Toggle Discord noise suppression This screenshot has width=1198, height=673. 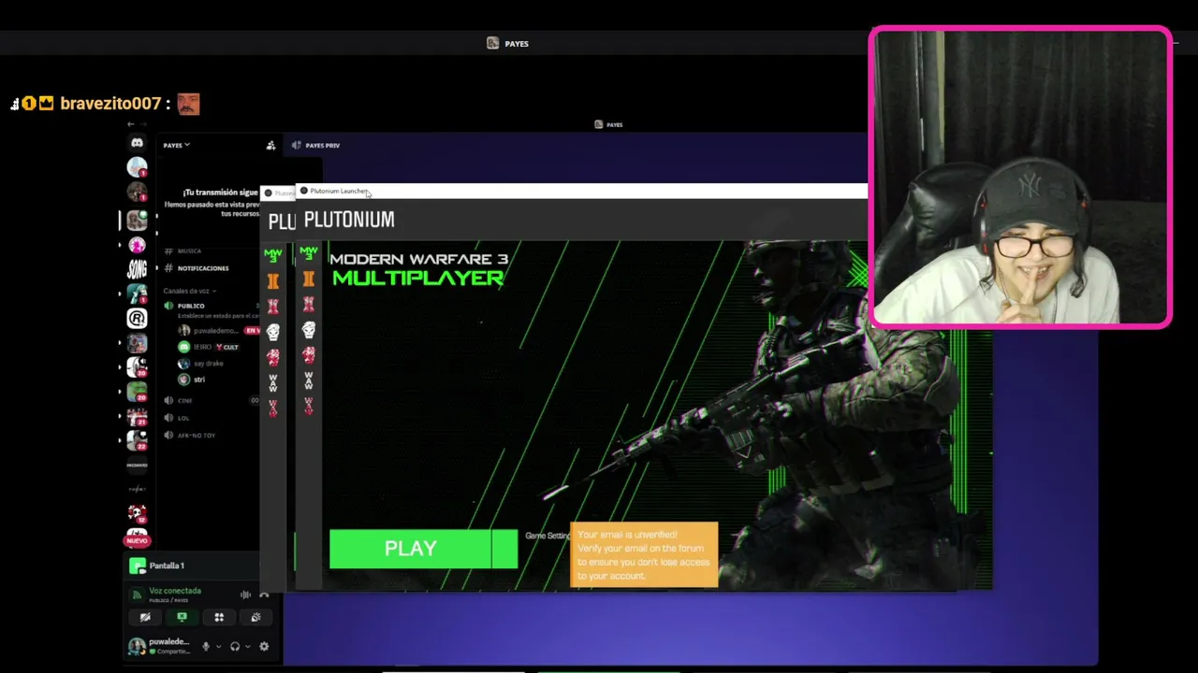(x=245, y=594)
